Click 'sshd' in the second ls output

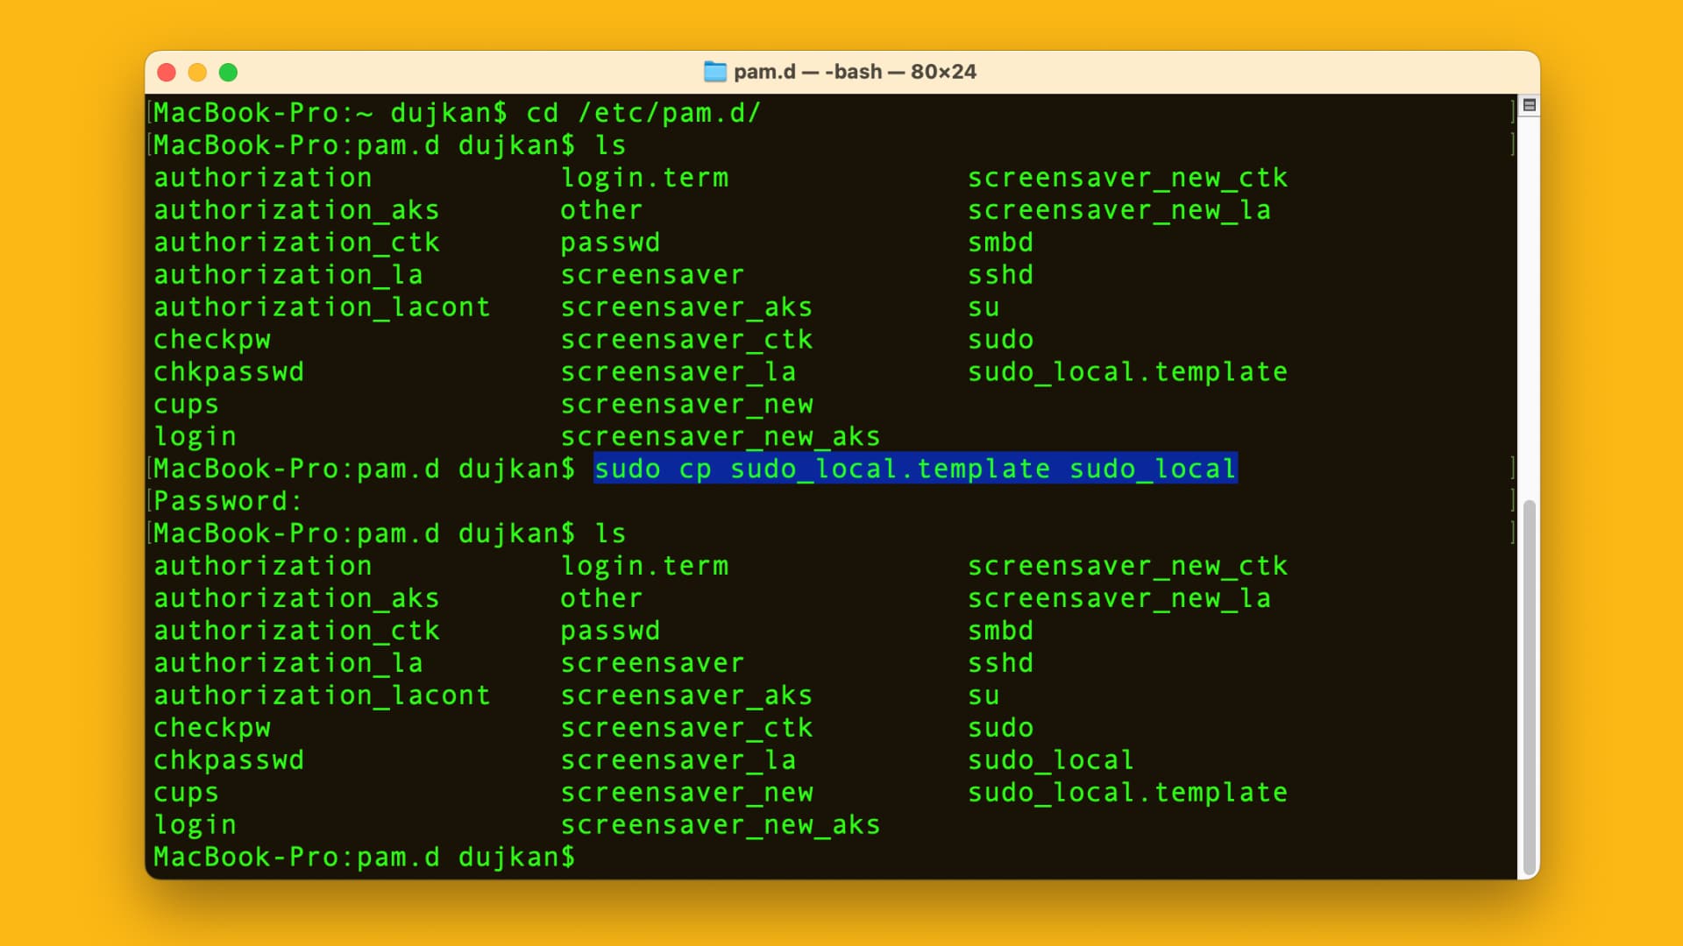[x=1000, y=663]
